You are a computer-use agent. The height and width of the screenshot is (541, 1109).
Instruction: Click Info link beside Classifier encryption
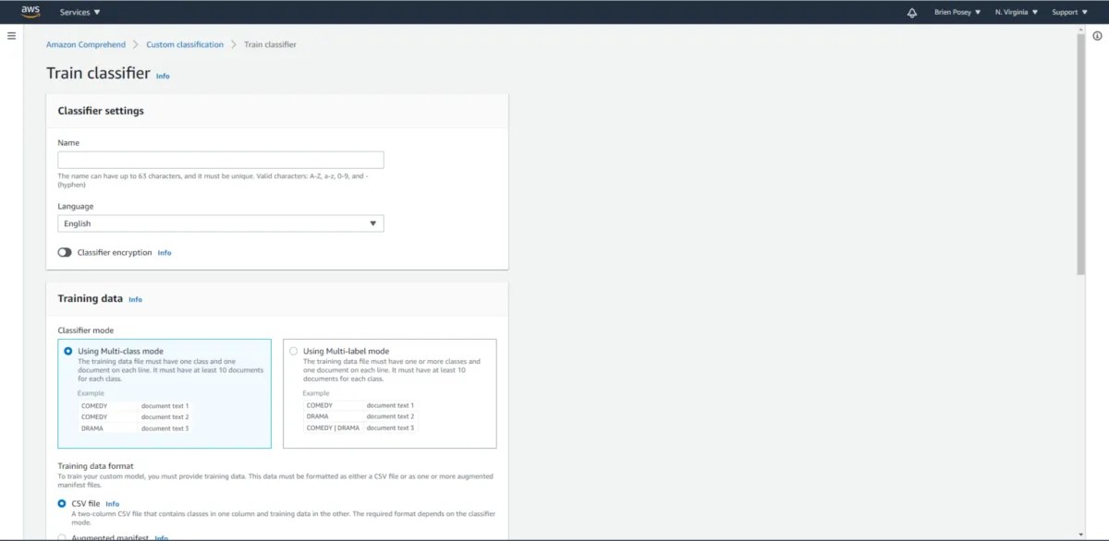click(x=165, y=252)
